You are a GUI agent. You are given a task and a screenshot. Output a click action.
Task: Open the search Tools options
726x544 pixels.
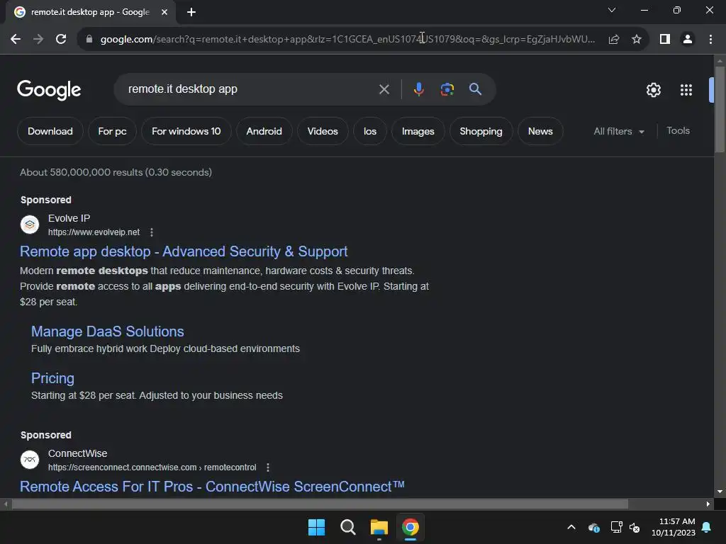[x=678, y=131]
